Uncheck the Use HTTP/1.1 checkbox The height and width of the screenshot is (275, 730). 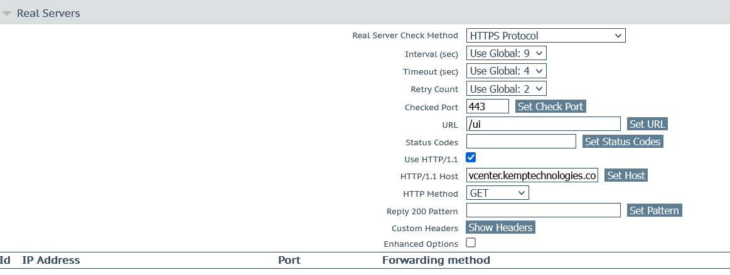point(471,157)
